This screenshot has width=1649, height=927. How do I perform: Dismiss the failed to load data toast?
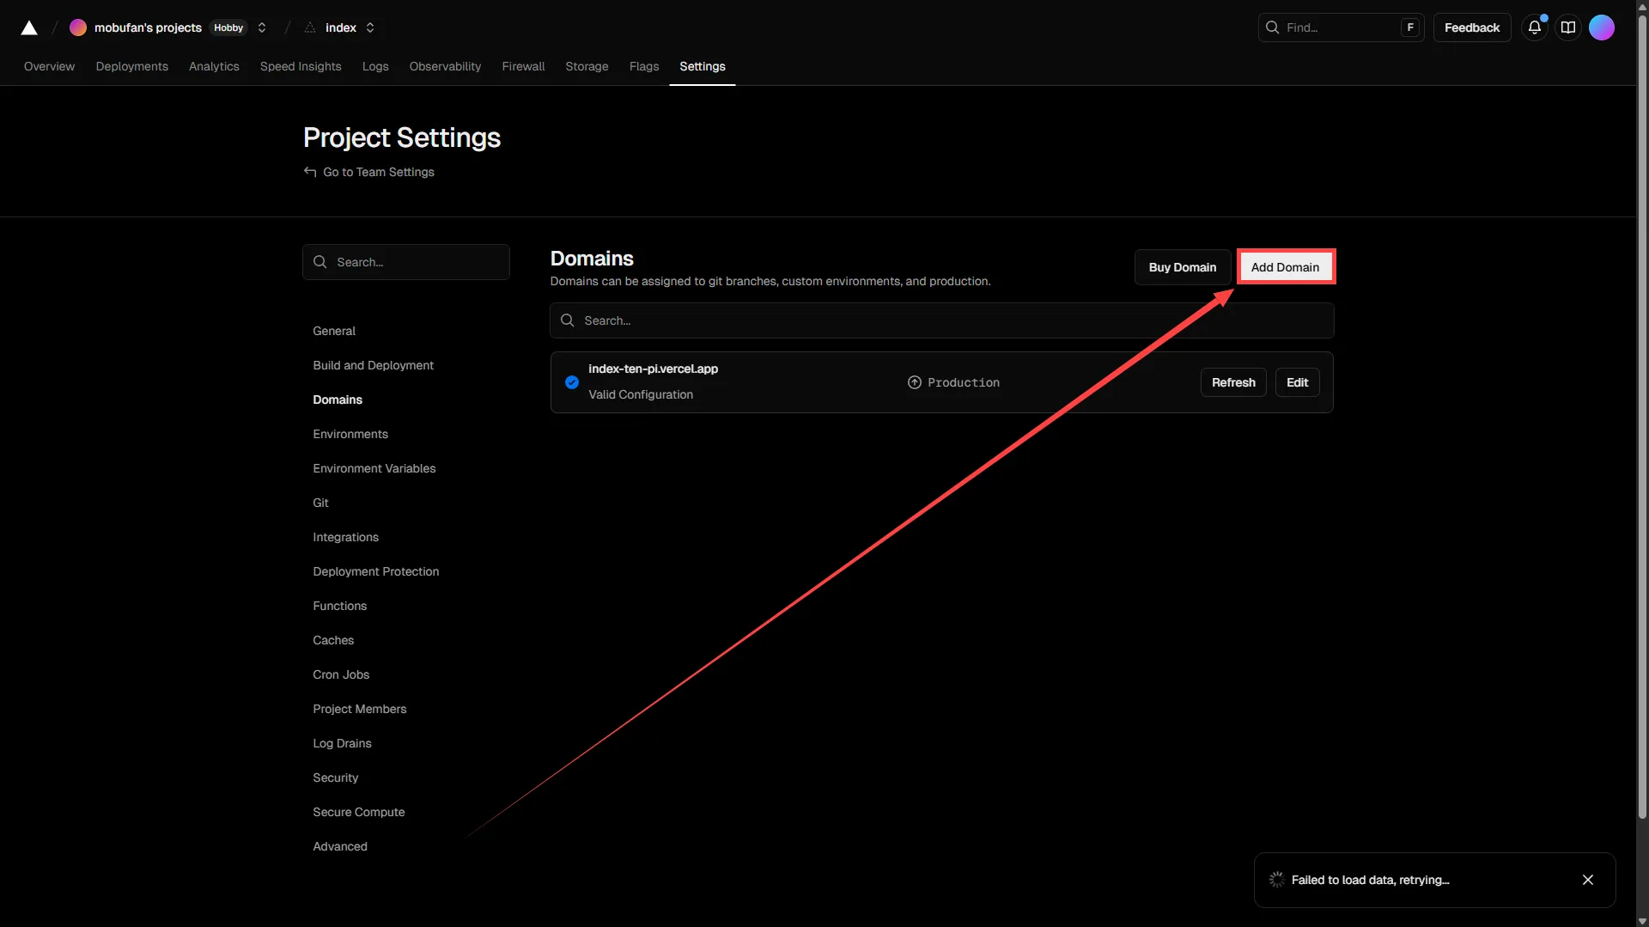click(1587, 880)
